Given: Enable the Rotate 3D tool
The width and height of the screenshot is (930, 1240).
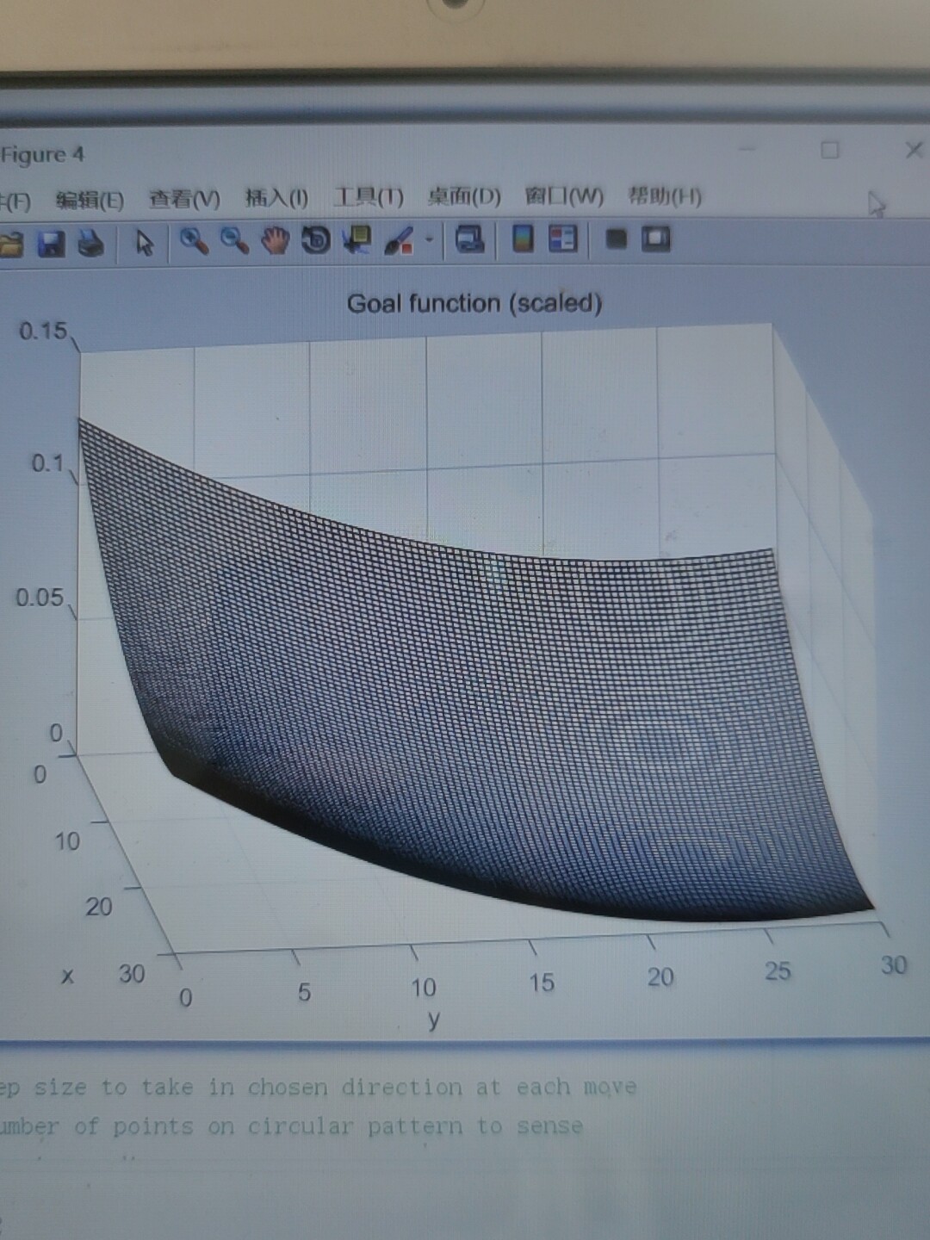Looking at the screenshot, I should 316,240.
